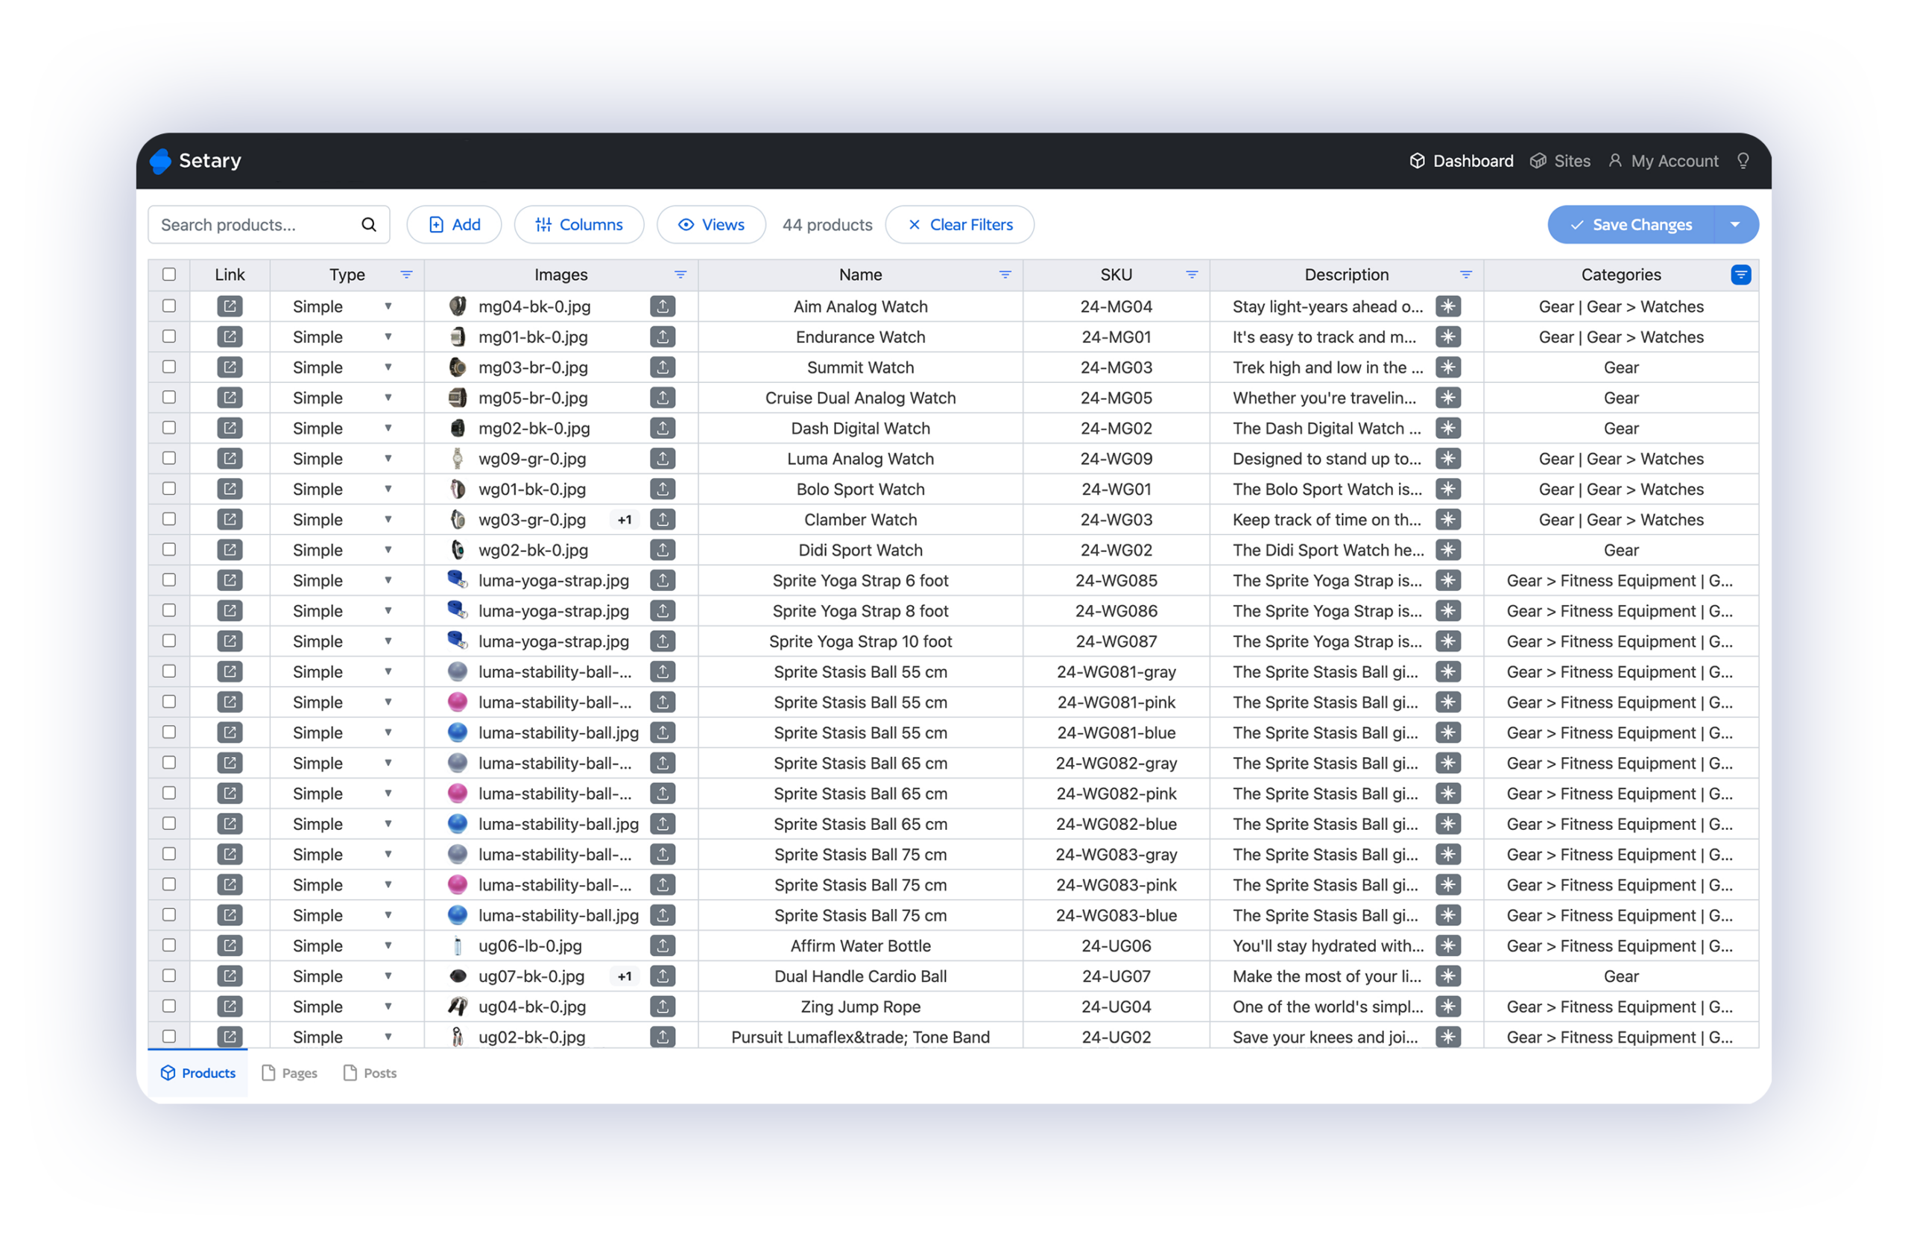This screenshot has width=1908, height=1236.
Task: Check the Pursuit Lumaflex Tone Band checkbox
Action: [x=169, y=1036]
